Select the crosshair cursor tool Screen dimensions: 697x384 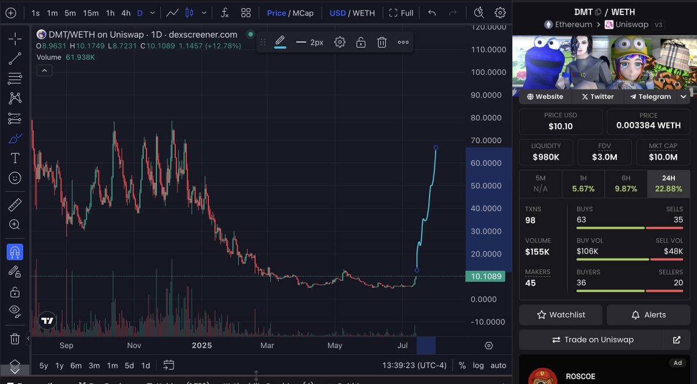click(15, 39)
